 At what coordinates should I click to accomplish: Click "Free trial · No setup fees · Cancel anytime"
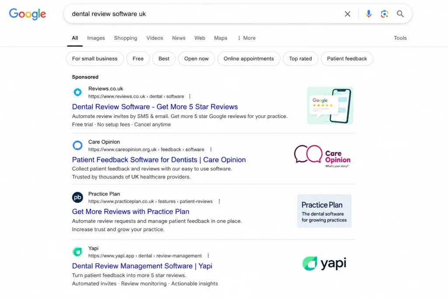coord(121,124)
